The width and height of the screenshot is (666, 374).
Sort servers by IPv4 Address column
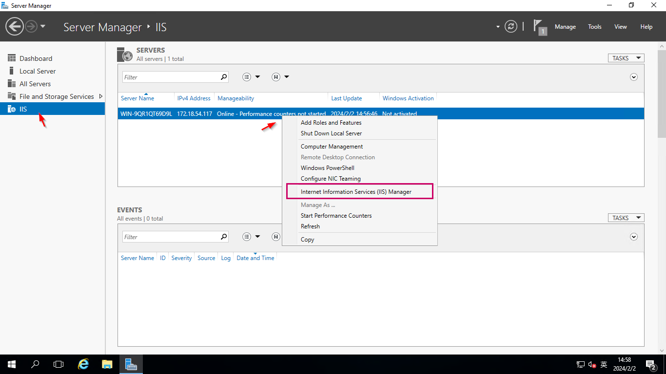(194, 98)
